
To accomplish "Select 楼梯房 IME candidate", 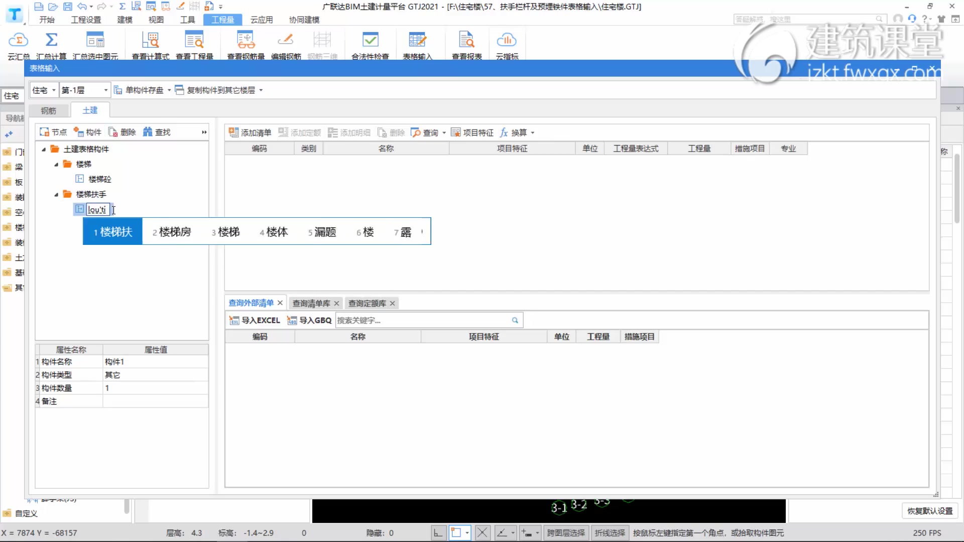I will point(172,232).
